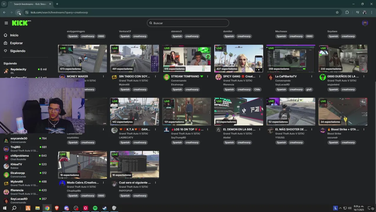Open soycande30 channel in sidebar
376x212 pixels.
(x=25, y=140)
